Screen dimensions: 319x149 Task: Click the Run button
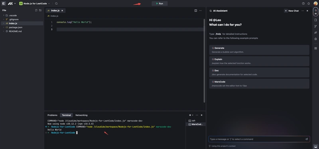coord(159,4)
